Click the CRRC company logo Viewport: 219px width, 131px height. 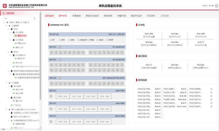click(5, 6)
